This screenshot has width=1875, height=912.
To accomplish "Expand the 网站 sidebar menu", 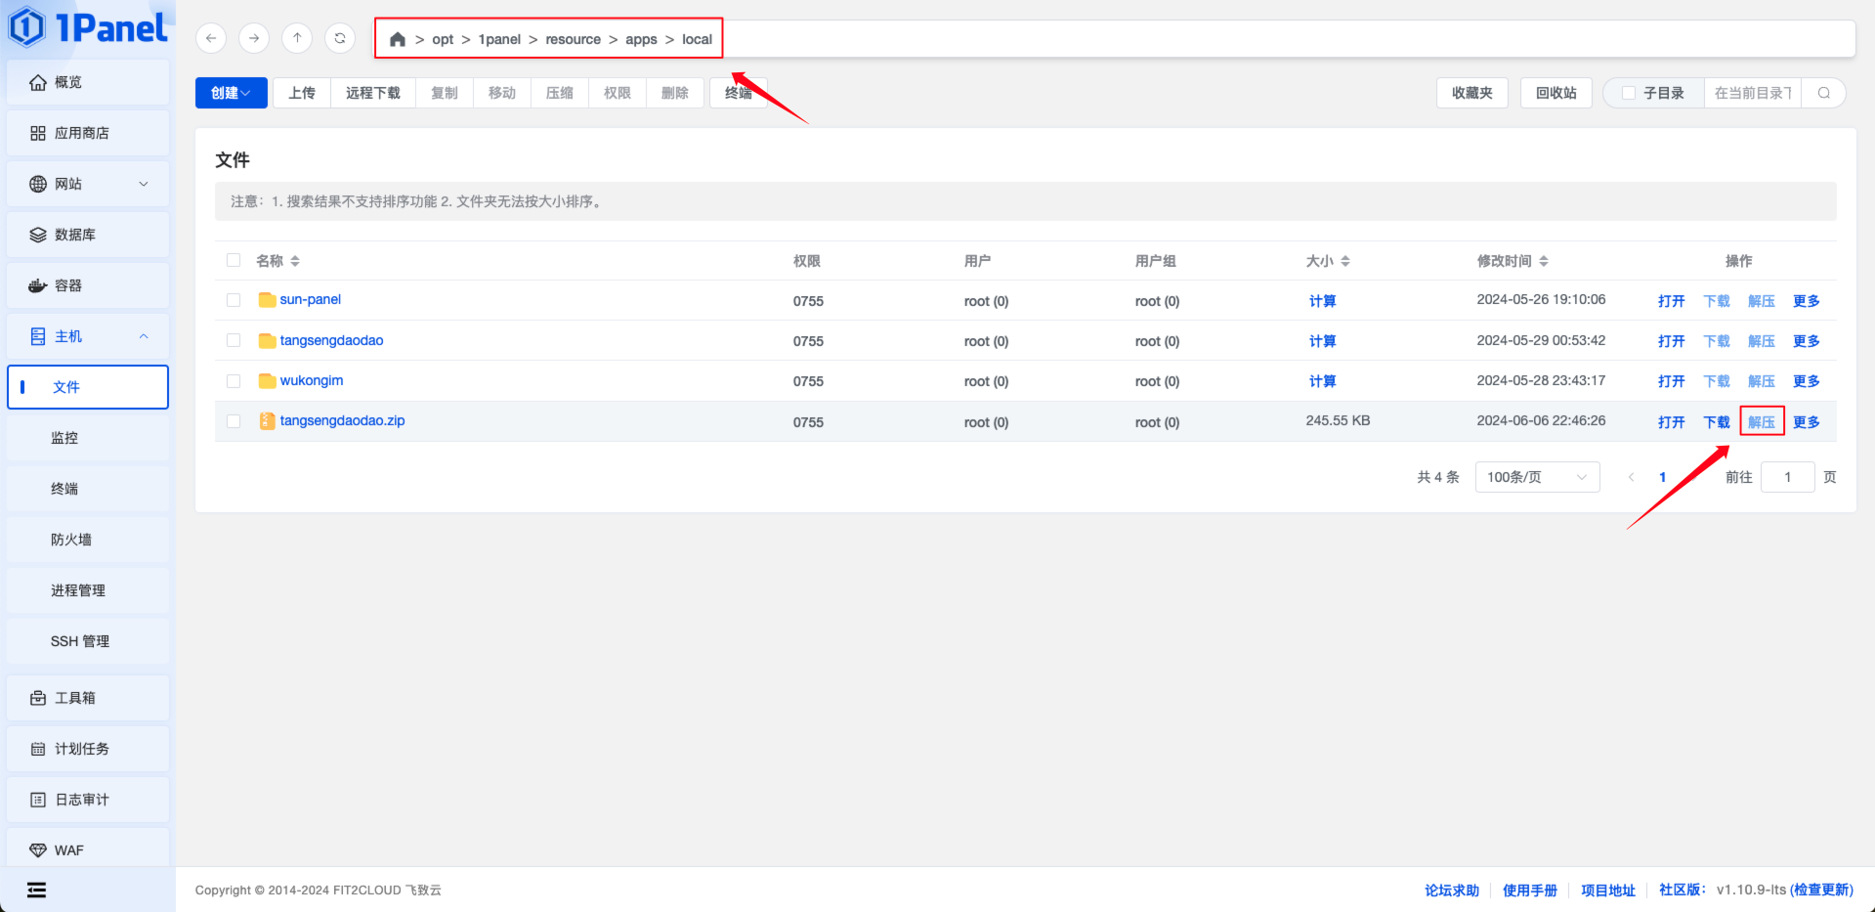I will (88, 184).
